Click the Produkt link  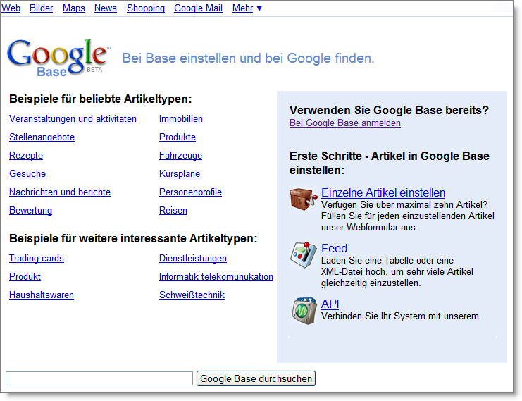(x=25, y=277)
